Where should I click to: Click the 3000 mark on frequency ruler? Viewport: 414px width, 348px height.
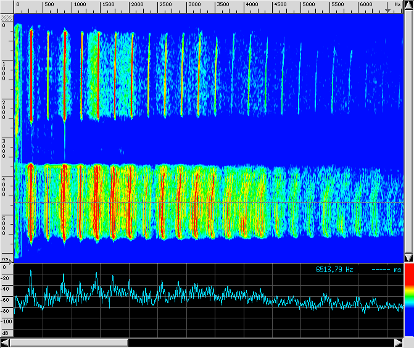pyautogui.click(x=194, y=5)
